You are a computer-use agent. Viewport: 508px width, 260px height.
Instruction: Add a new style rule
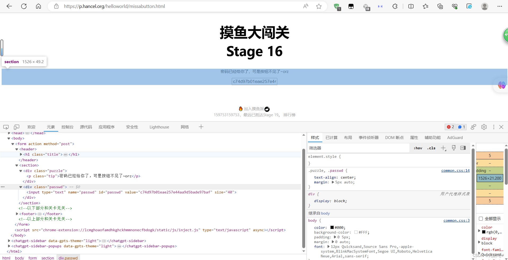click(443, 148)
